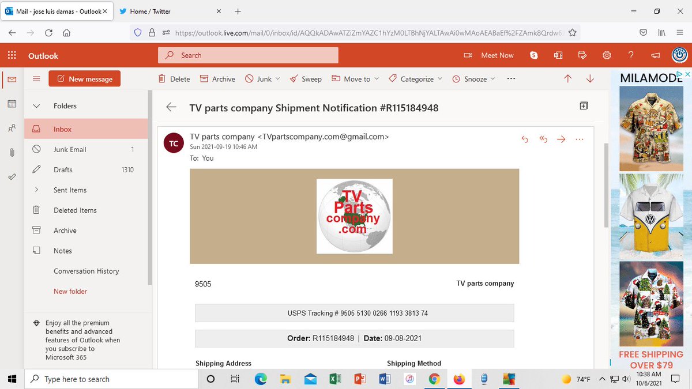
Task: Open the What's new megaphone icon
Action: click(655, 55)
